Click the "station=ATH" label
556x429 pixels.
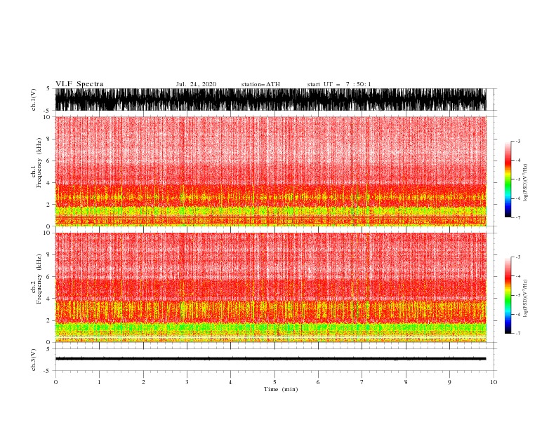coord(260,84)
